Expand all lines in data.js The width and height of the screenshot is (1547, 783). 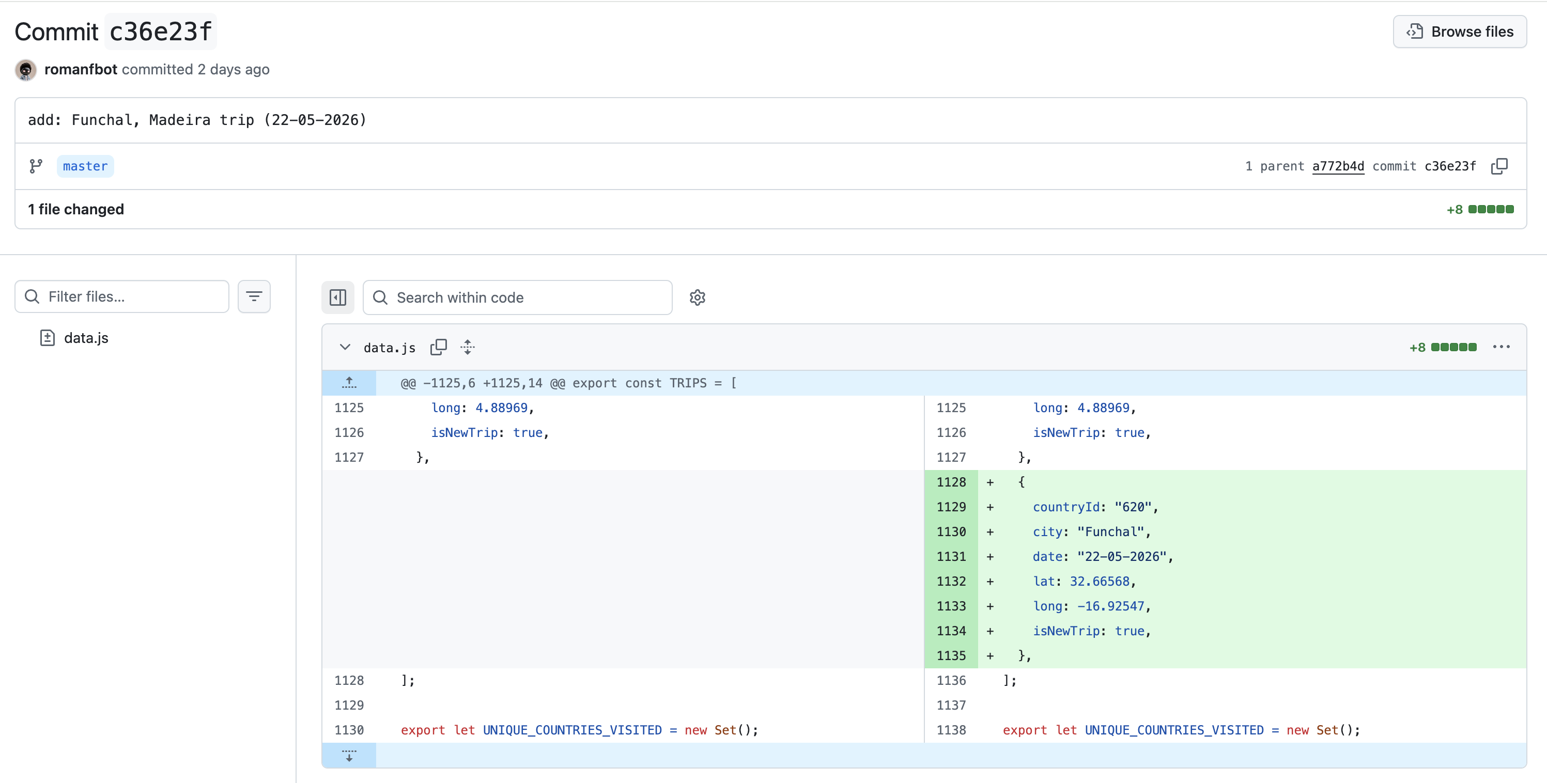468,347
